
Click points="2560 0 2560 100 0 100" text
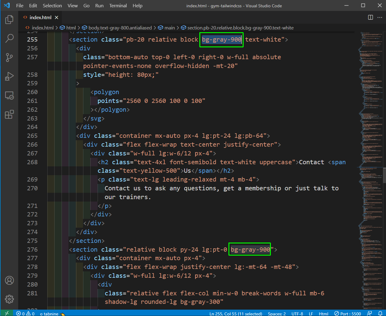click(151, 101)
